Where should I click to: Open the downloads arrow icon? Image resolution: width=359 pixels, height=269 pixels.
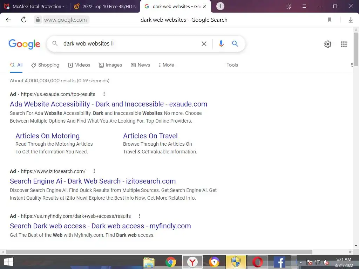tap(351, 20)
